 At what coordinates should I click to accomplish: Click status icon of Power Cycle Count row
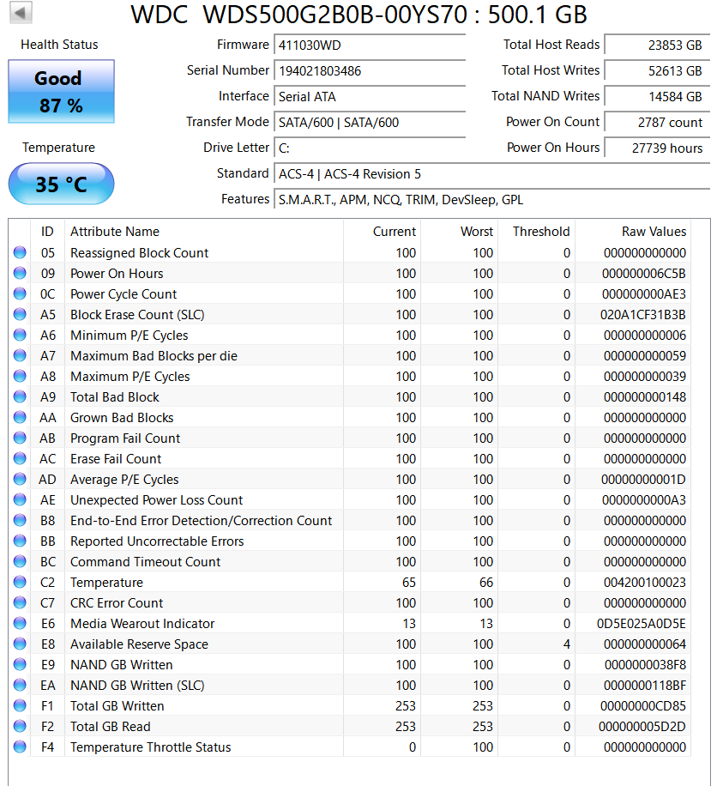(20, 293)
